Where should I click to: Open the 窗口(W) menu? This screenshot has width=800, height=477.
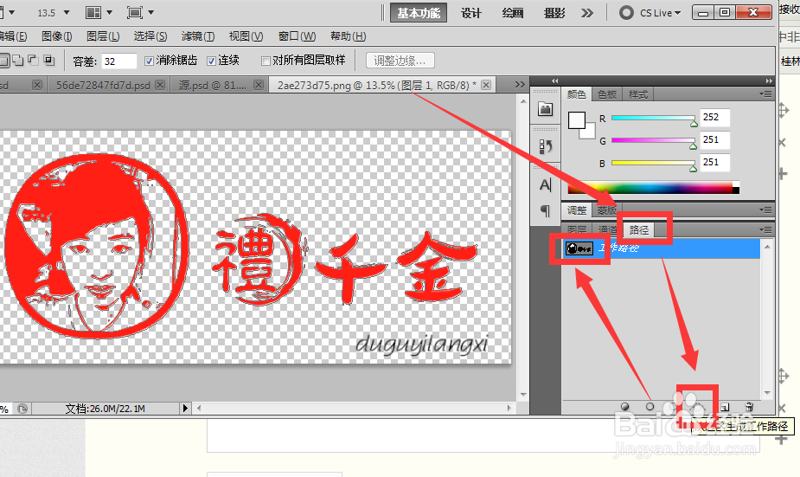(x=297, y=36)
